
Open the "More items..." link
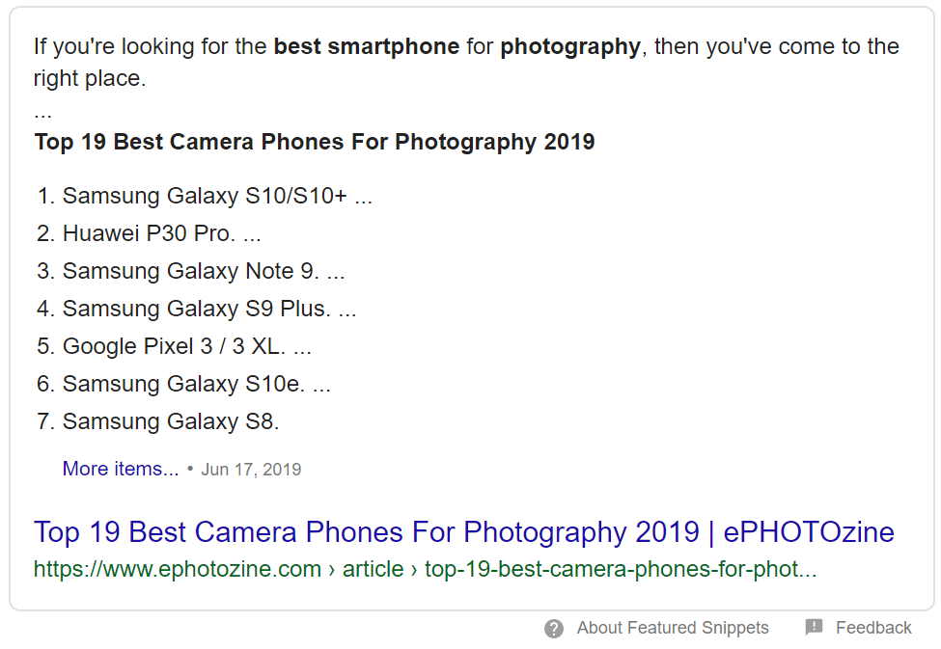[x=121, y=469]
